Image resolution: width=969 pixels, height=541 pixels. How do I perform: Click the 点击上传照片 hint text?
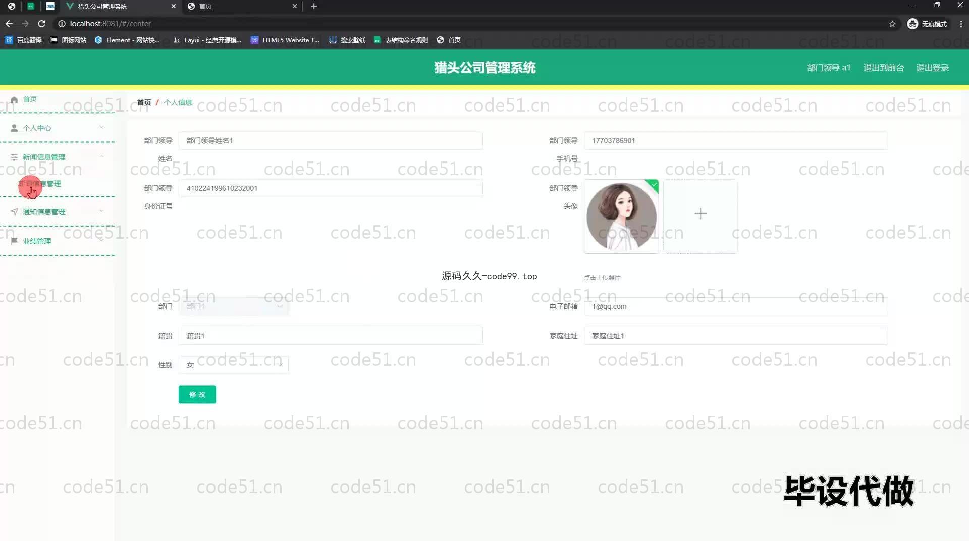tap(602, 278)
